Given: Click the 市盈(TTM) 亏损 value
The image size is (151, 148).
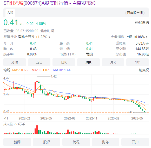Looking at the screenshot, I should tap(89, 54).
